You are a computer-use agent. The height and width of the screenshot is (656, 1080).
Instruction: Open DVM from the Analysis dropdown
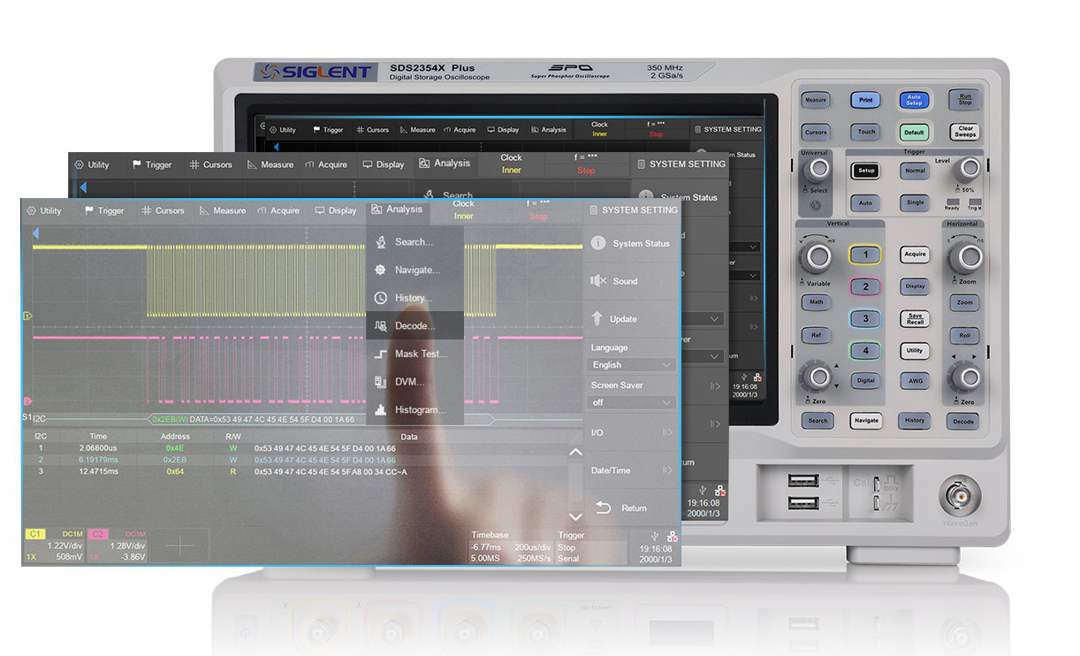[x=408, y=383]
